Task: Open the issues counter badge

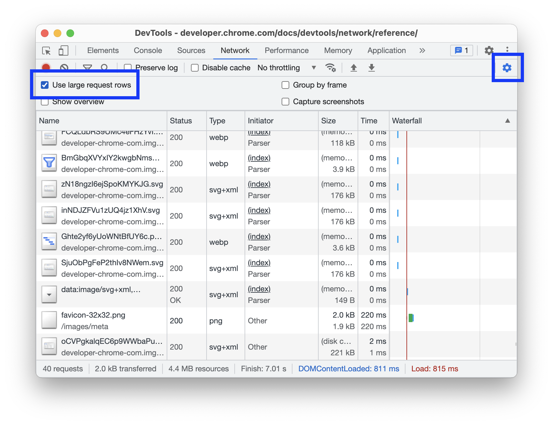Action: (461, 50)
